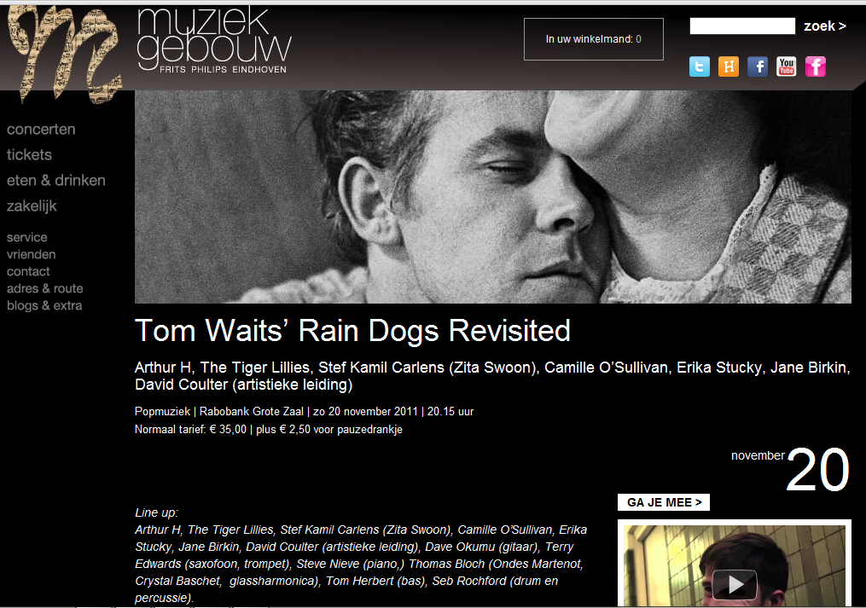This screenshot has width=866, height=608.
Task: Select the zakelijk menu item
Action: pos(32,206)
